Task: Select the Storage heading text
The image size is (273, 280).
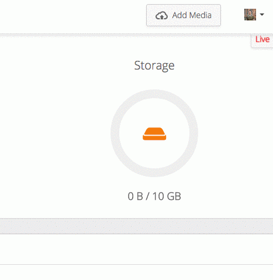Action: [x=154, y=65]
